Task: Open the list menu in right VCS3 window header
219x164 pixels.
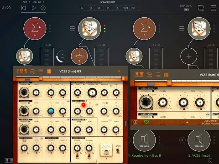Action: 158,75
